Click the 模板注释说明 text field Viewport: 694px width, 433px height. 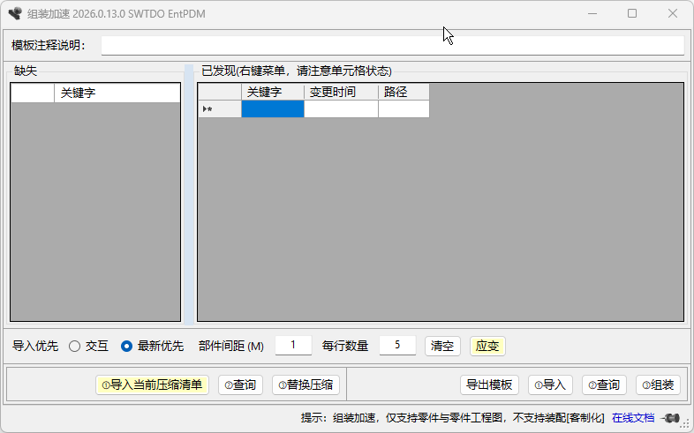pos(392,46)
